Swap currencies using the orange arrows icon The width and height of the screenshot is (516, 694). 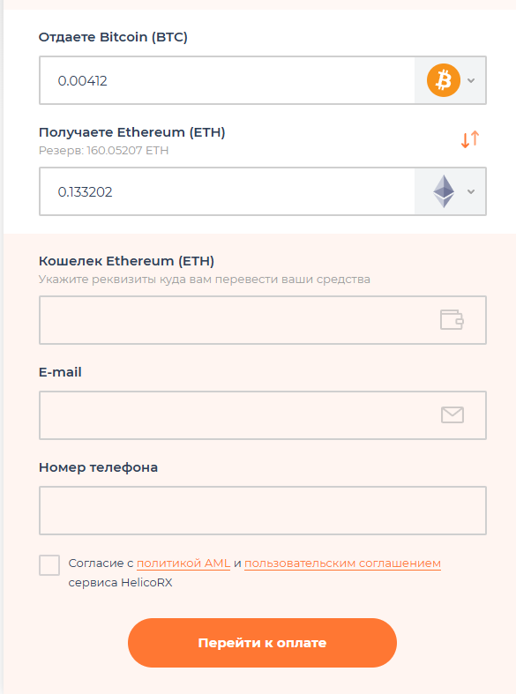pyautogui.click(x=470, y=139)
